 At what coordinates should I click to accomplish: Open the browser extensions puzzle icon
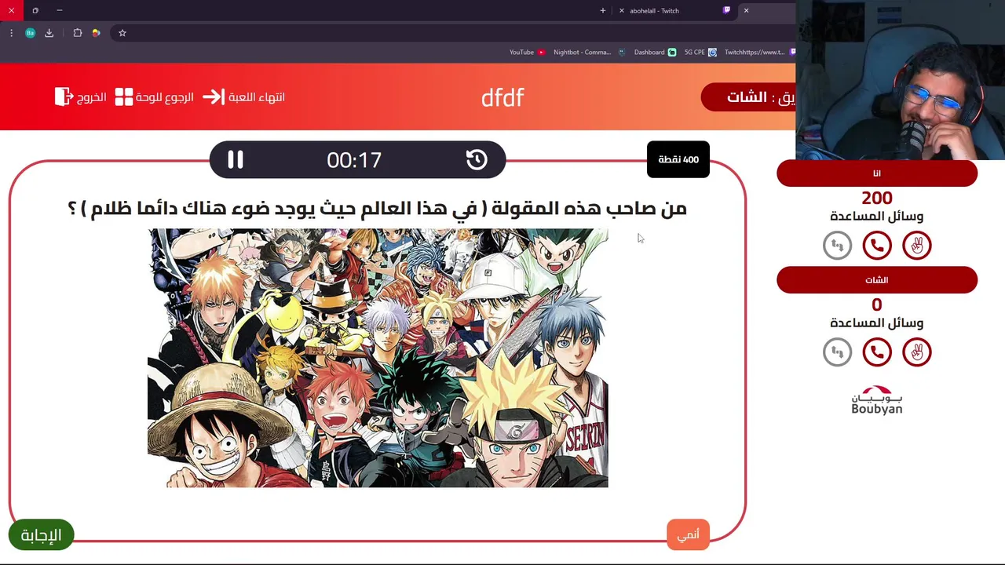point(77,33)
